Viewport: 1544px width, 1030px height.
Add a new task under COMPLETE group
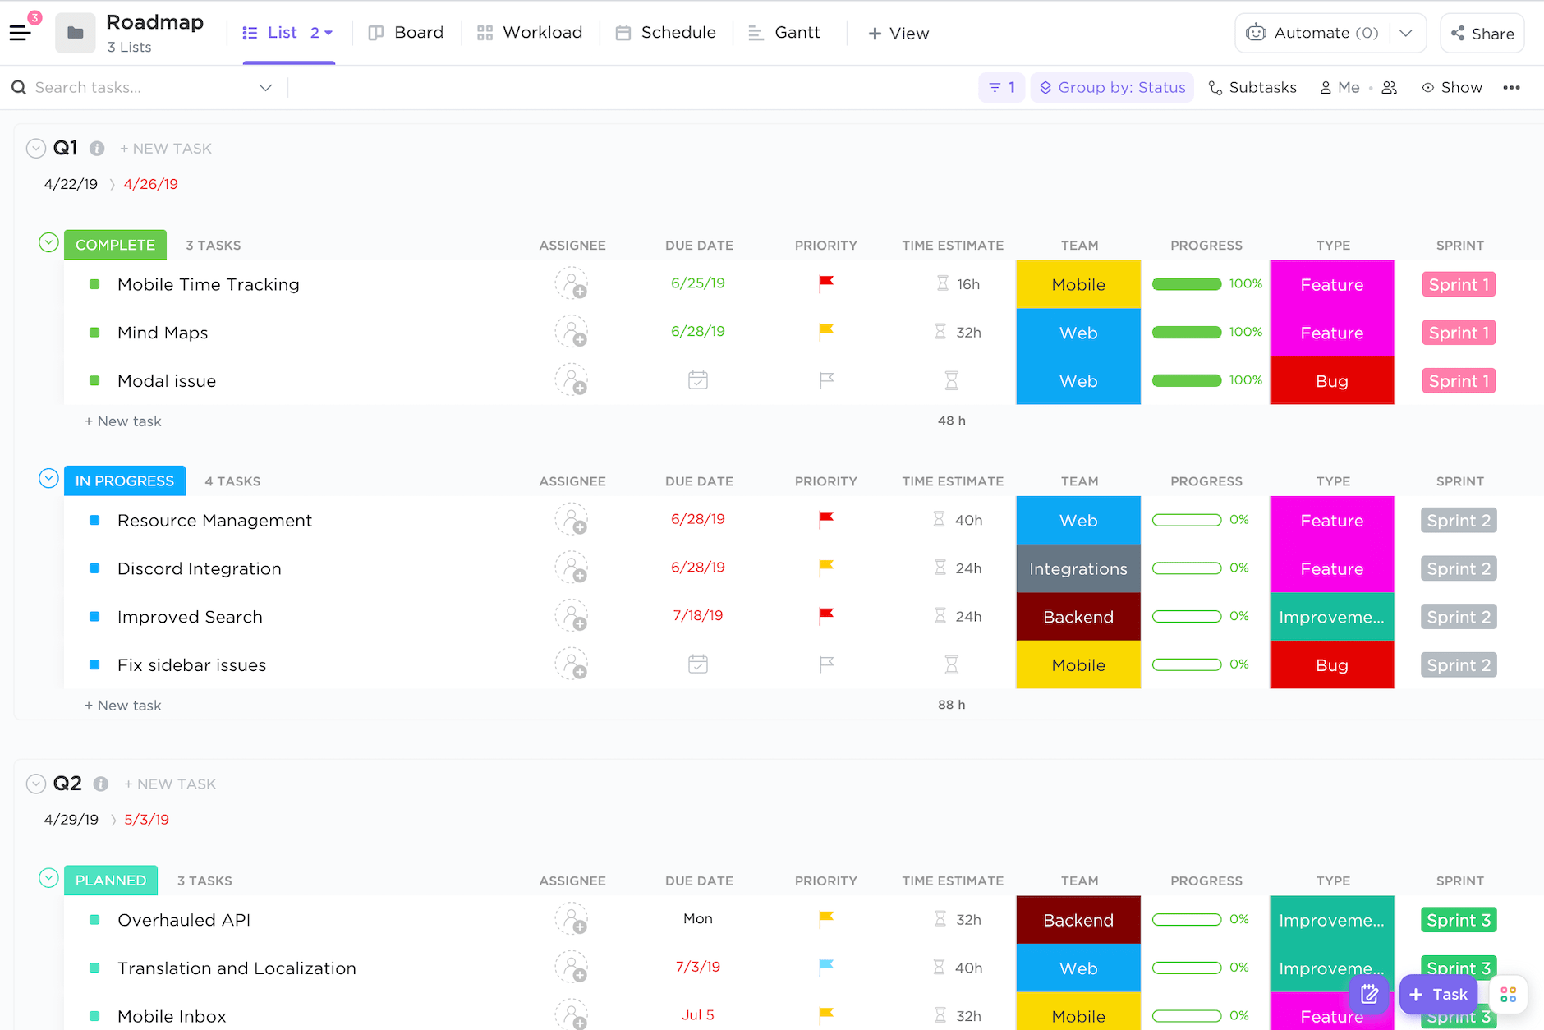pos(122,421)
